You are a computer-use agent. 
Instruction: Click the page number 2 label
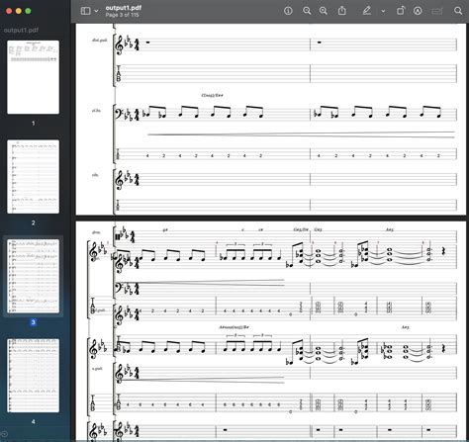point(33,222)
